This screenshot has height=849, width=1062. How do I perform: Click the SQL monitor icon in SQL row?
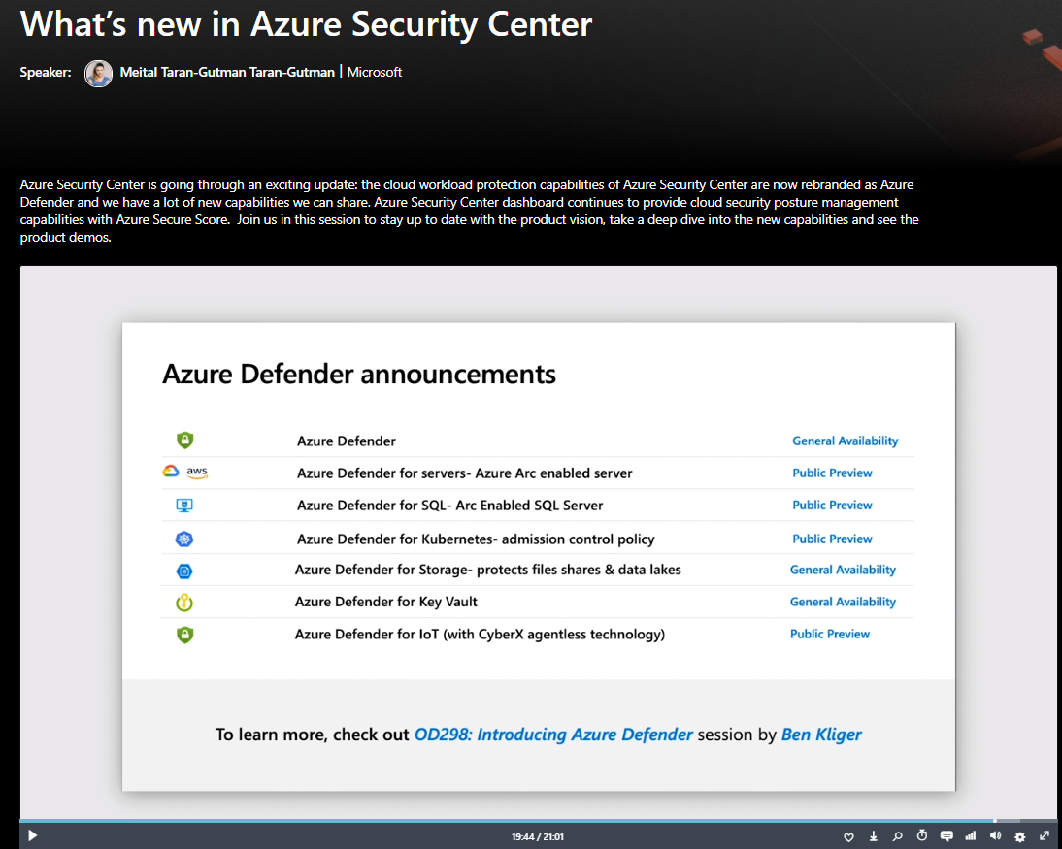(184, 506)
